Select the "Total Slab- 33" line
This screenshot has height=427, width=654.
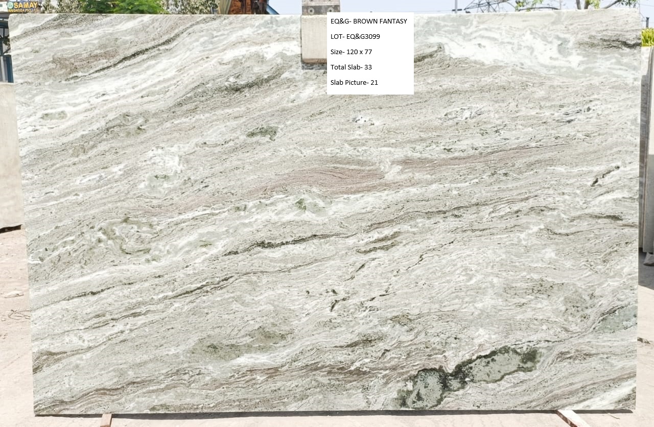(x=351, y=67)
